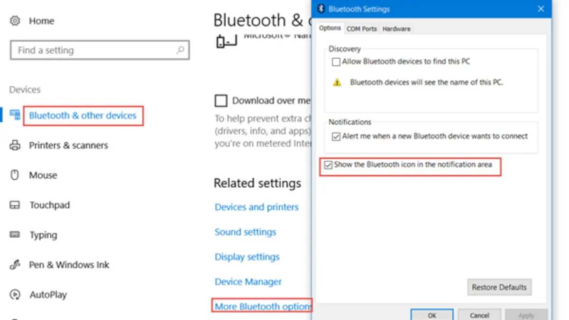Viewport: 569px width, 320px height.
Task: Click the Find a setting search box
Action: click(95, 50)
